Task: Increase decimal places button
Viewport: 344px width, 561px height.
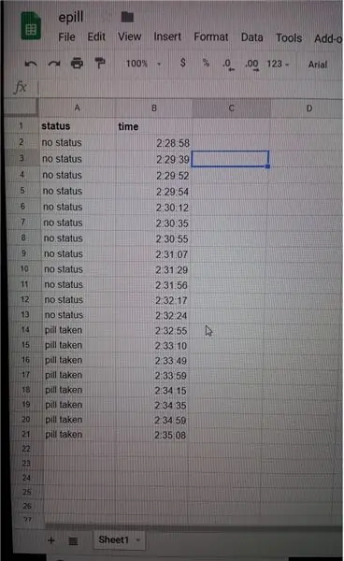Action: pyautogui.click(x=251, y=65)
